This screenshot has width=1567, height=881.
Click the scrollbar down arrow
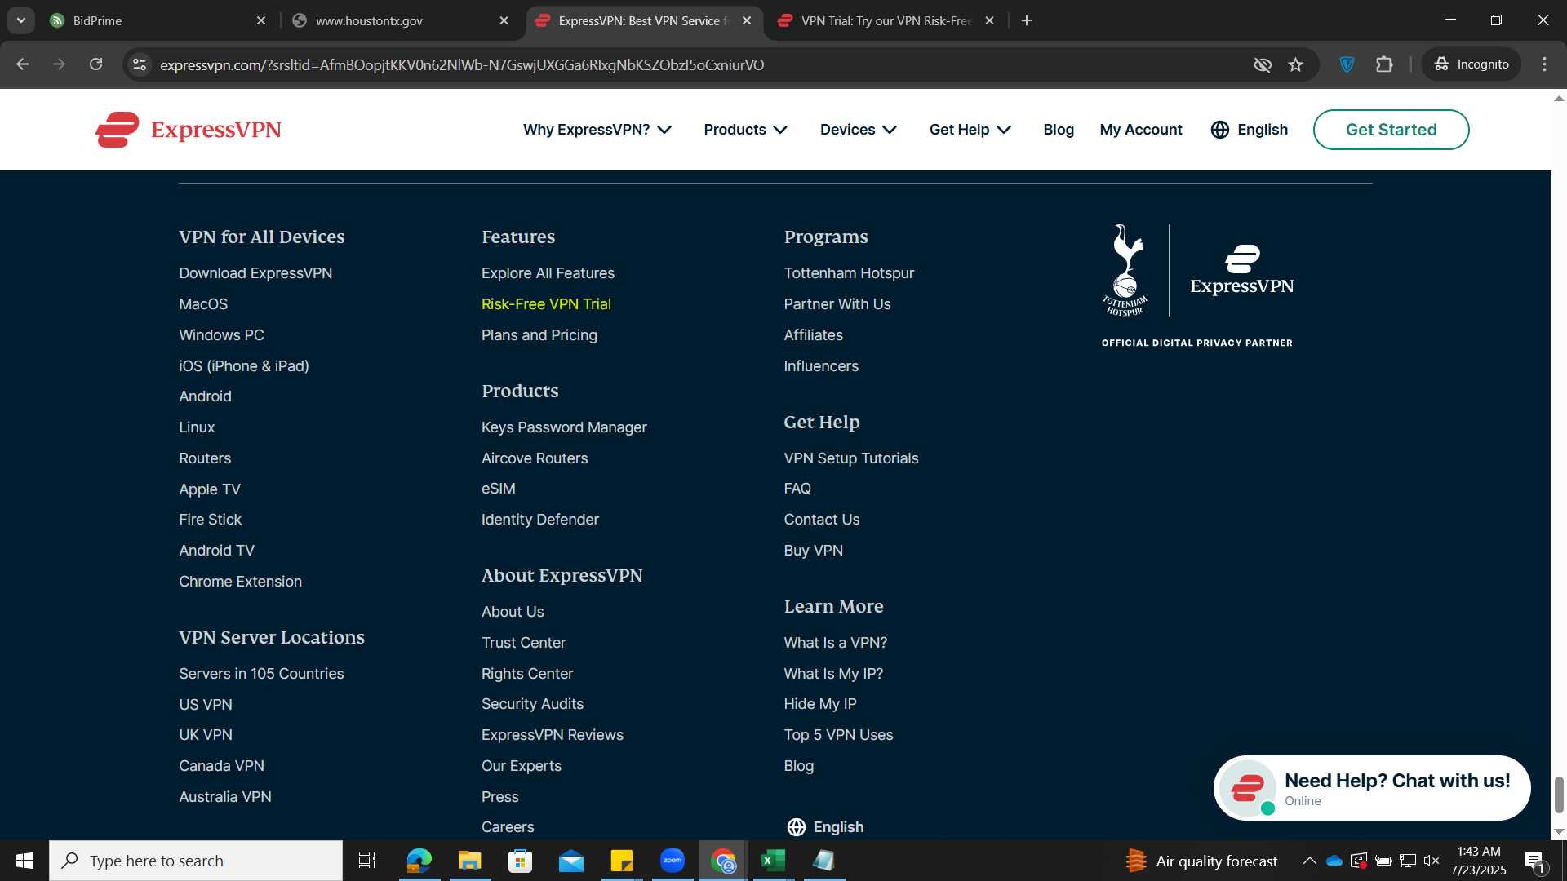tap(1559, 831)
